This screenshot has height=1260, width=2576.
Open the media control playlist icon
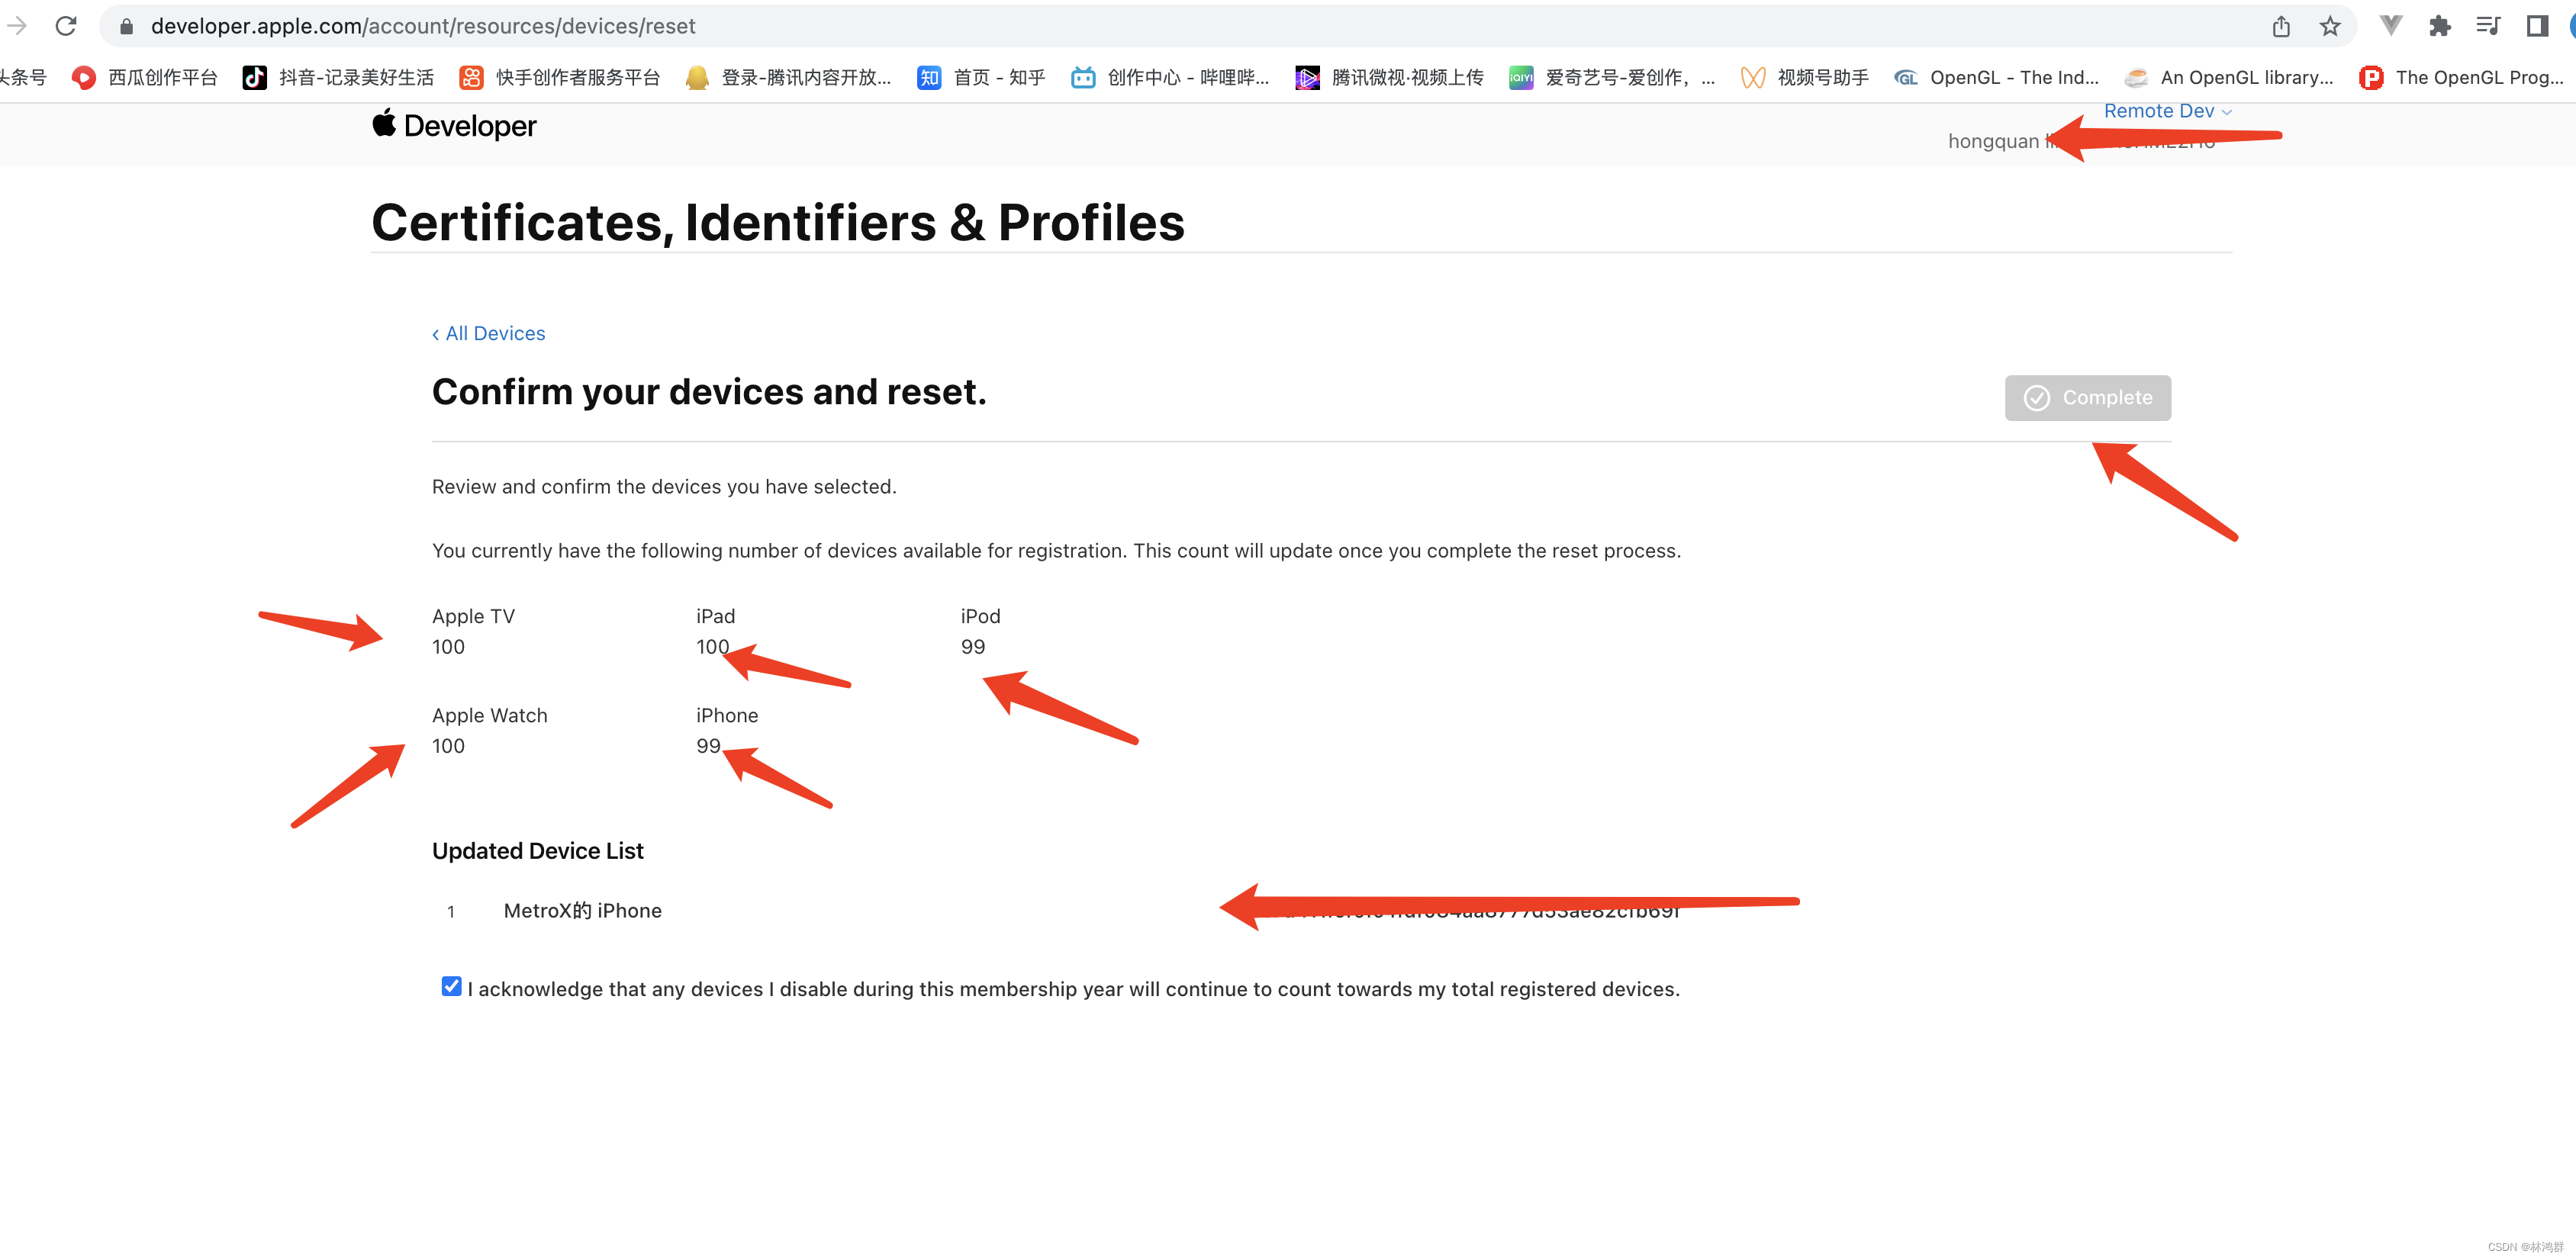click(2489, 26)
